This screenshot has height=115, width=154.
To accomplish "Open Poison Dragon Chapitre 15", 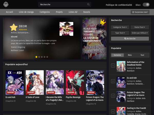I will point(91,104).
